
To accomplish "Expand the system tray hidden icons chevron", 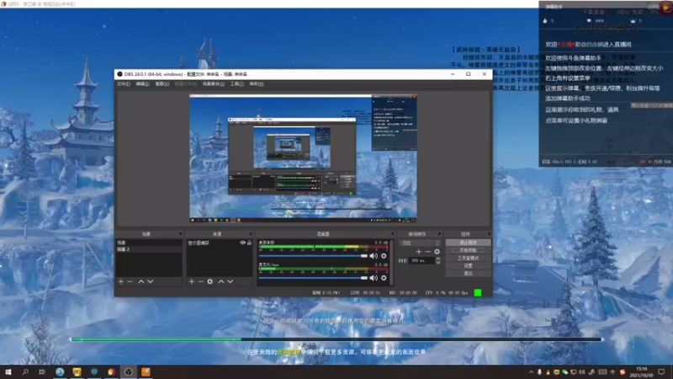I will click(x=531, y=372).
